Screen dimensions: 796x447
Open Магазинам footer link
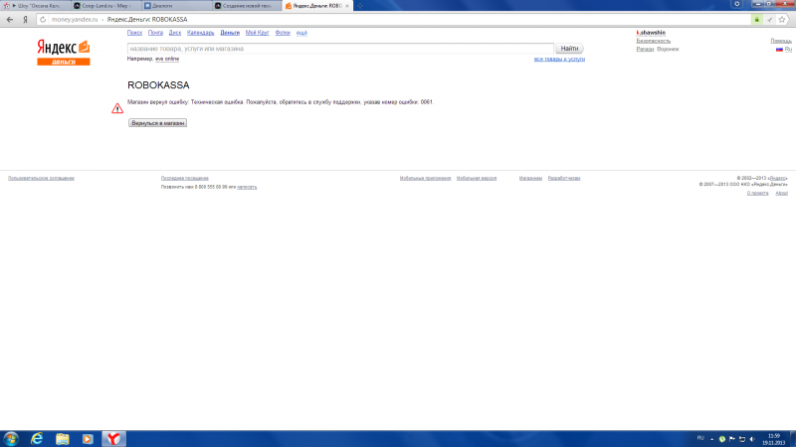(530, 179)
